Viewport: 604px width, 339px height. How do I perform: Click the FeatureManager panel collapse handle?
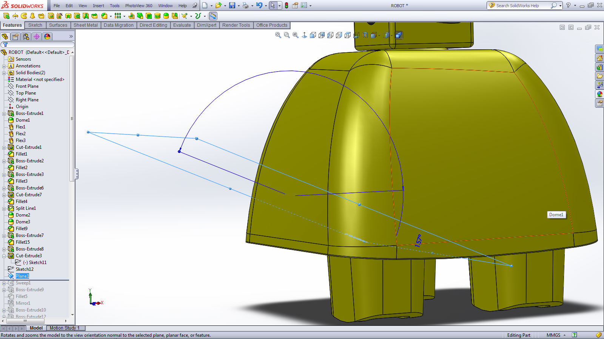[x=77, y=174]
